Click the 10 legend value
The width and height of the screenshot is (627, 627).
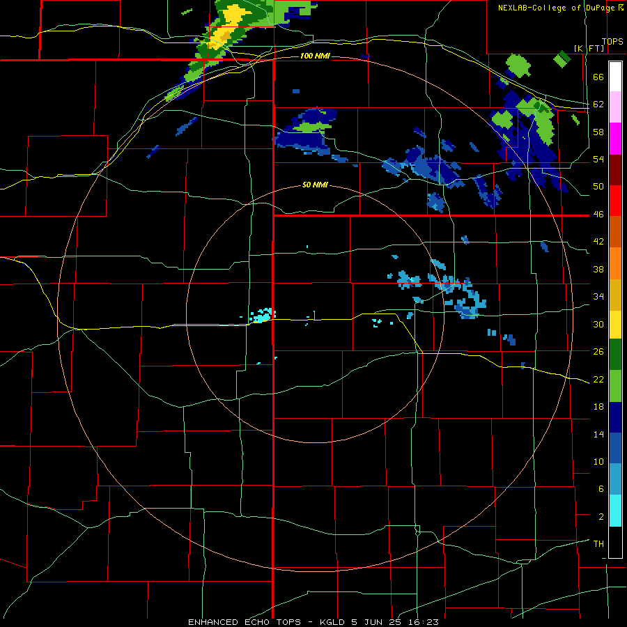click(598, 461)
